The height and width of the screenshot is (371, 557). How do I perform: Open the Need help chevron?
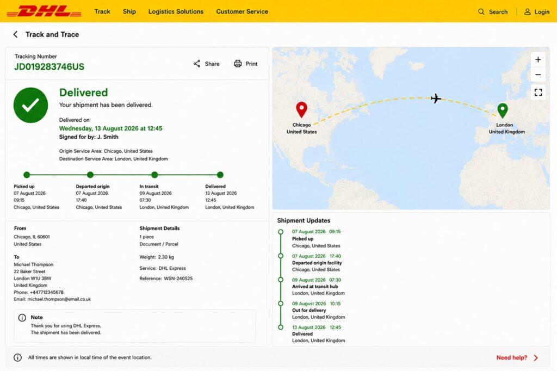pyautogui.click(x=536, y=358)
